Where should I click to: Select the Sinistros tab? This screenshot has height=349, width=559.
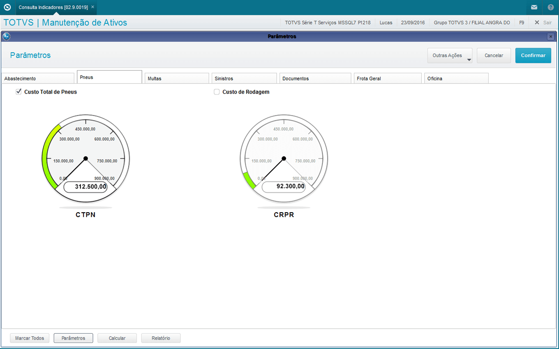[244, 78]
